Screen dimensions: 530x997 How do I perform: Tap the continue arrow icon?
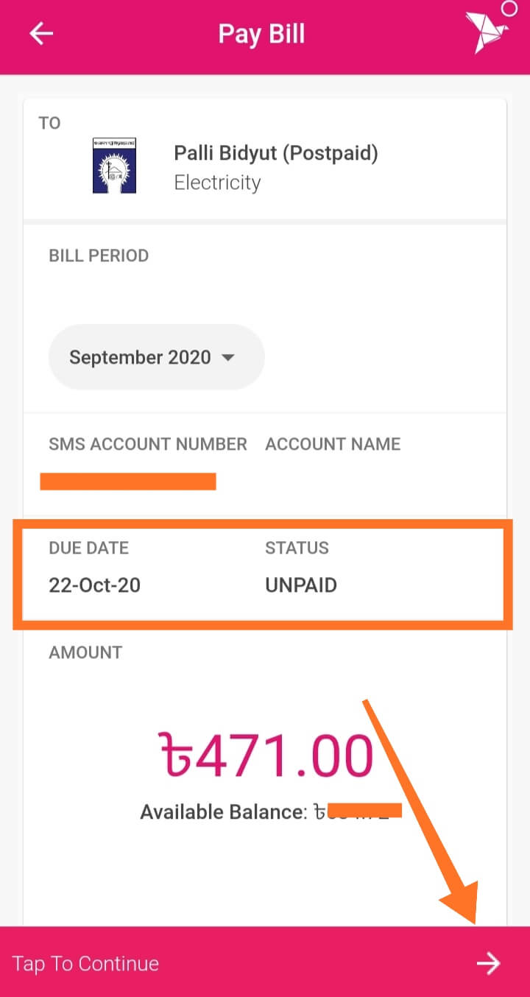click(488, 963)
